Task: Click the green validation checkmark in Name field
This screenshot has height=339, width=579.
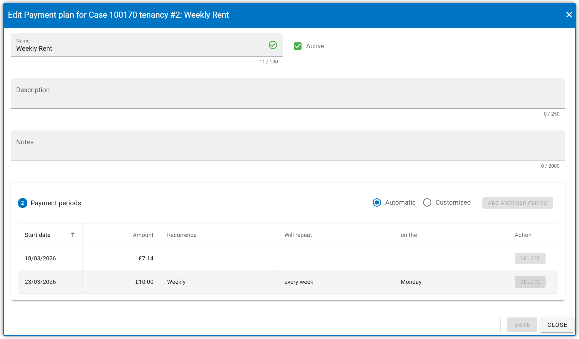Action: point(273,45)
